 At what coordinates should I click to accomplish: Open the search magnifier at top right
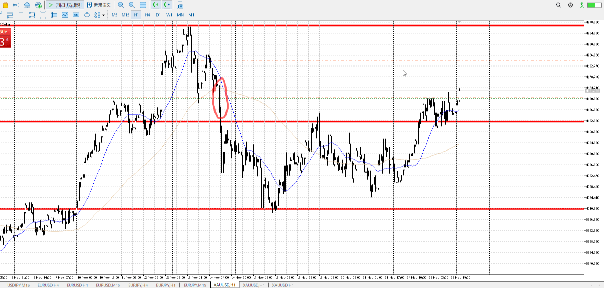[558, 5]
